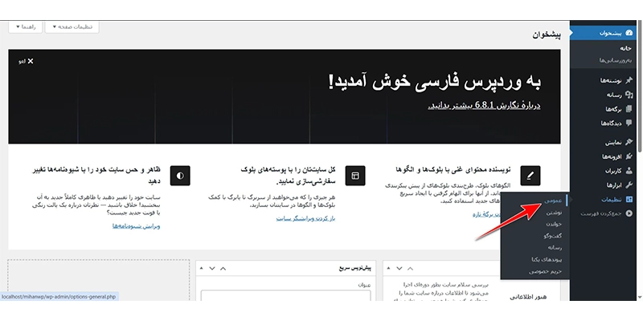Dismiss the welcome panel with لغو X
This screenshot has height=321, width=643.
(27, 62)
